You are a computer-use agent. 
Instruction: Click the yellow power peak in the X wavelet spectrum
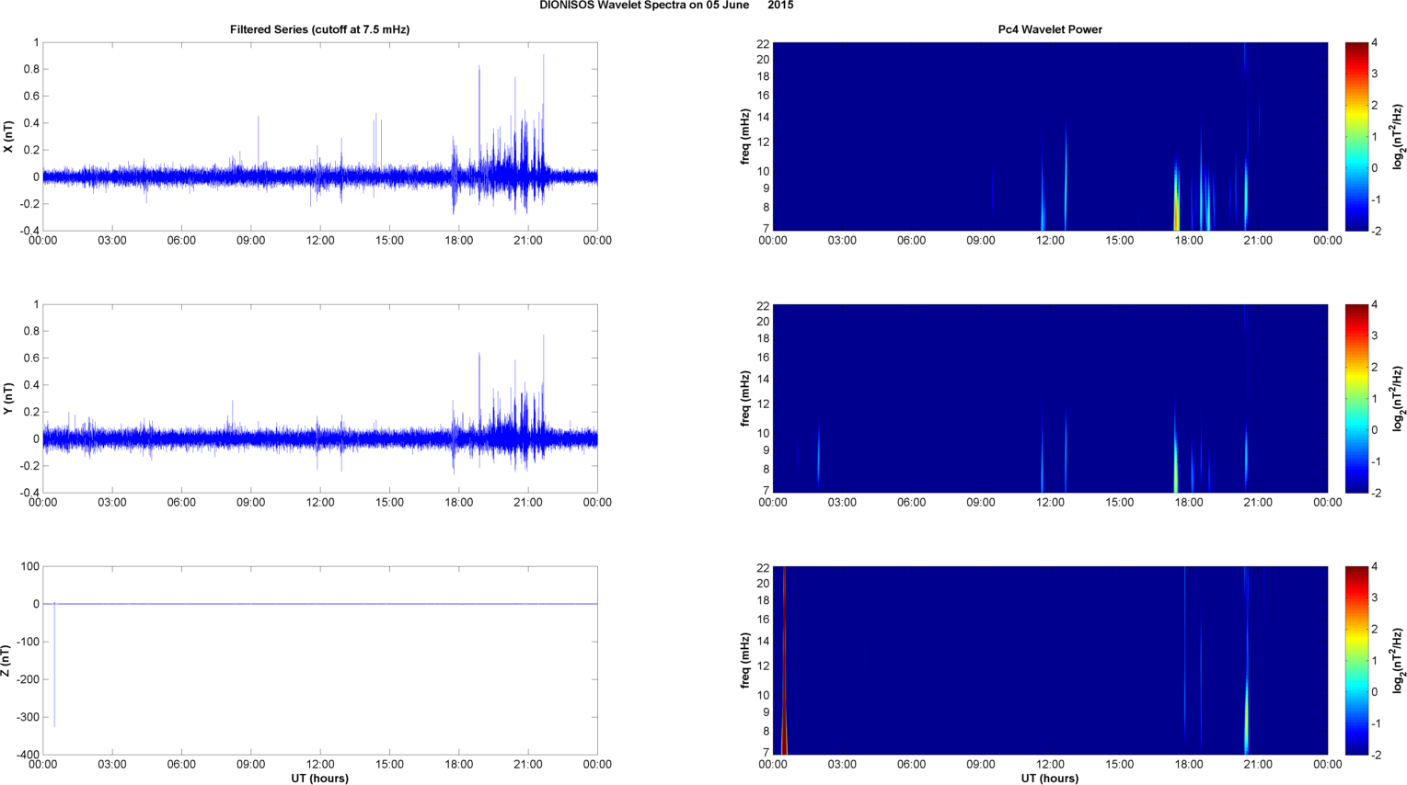[x=1176, y=198]
